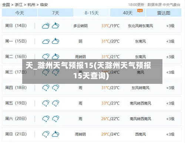Click the night rain icon for Friday 19日
This screenshot has width=185, height=143.
click(x=55, y=103)
